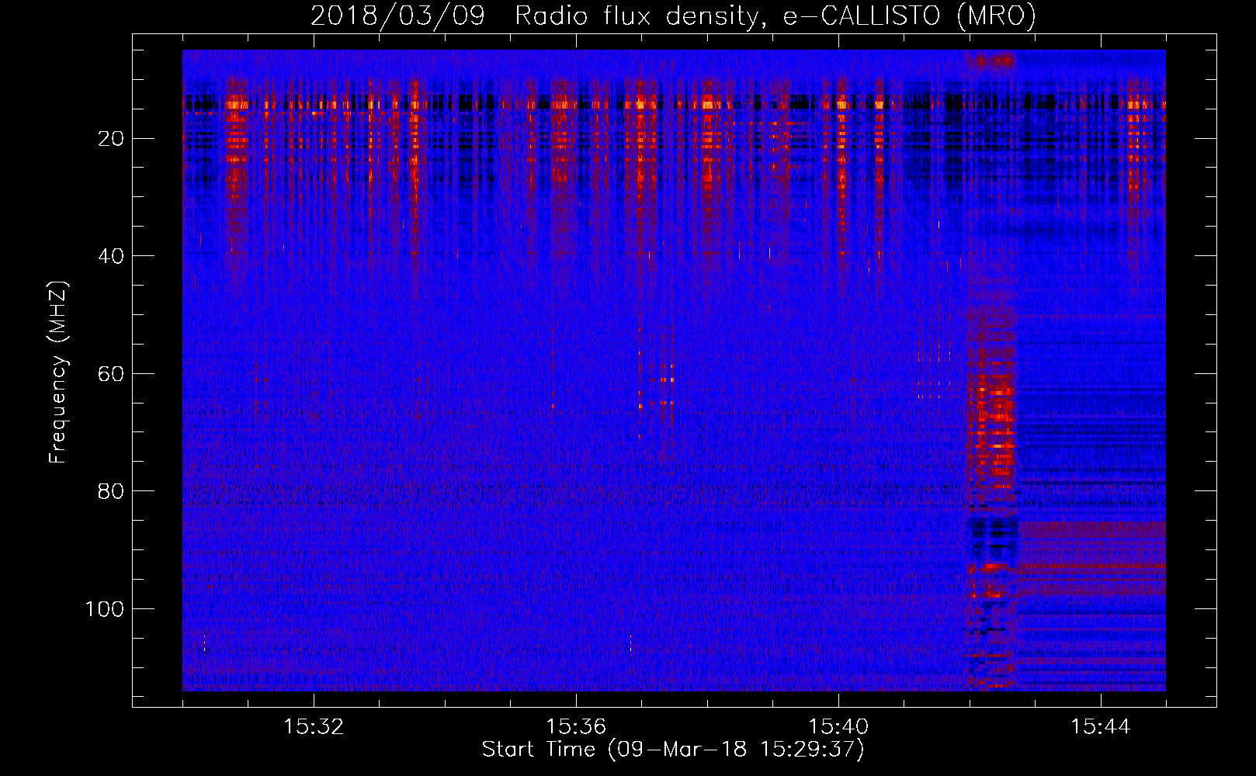Click the 80 MHz frequency tick label

[x=112, y=491]
